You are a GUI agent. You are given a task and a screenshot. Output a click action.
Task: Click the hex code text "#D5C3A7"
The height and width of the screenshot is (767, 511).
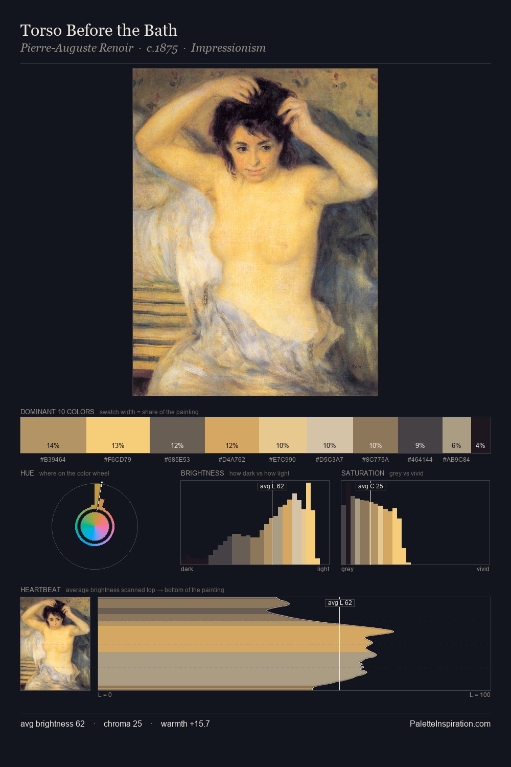330,459
